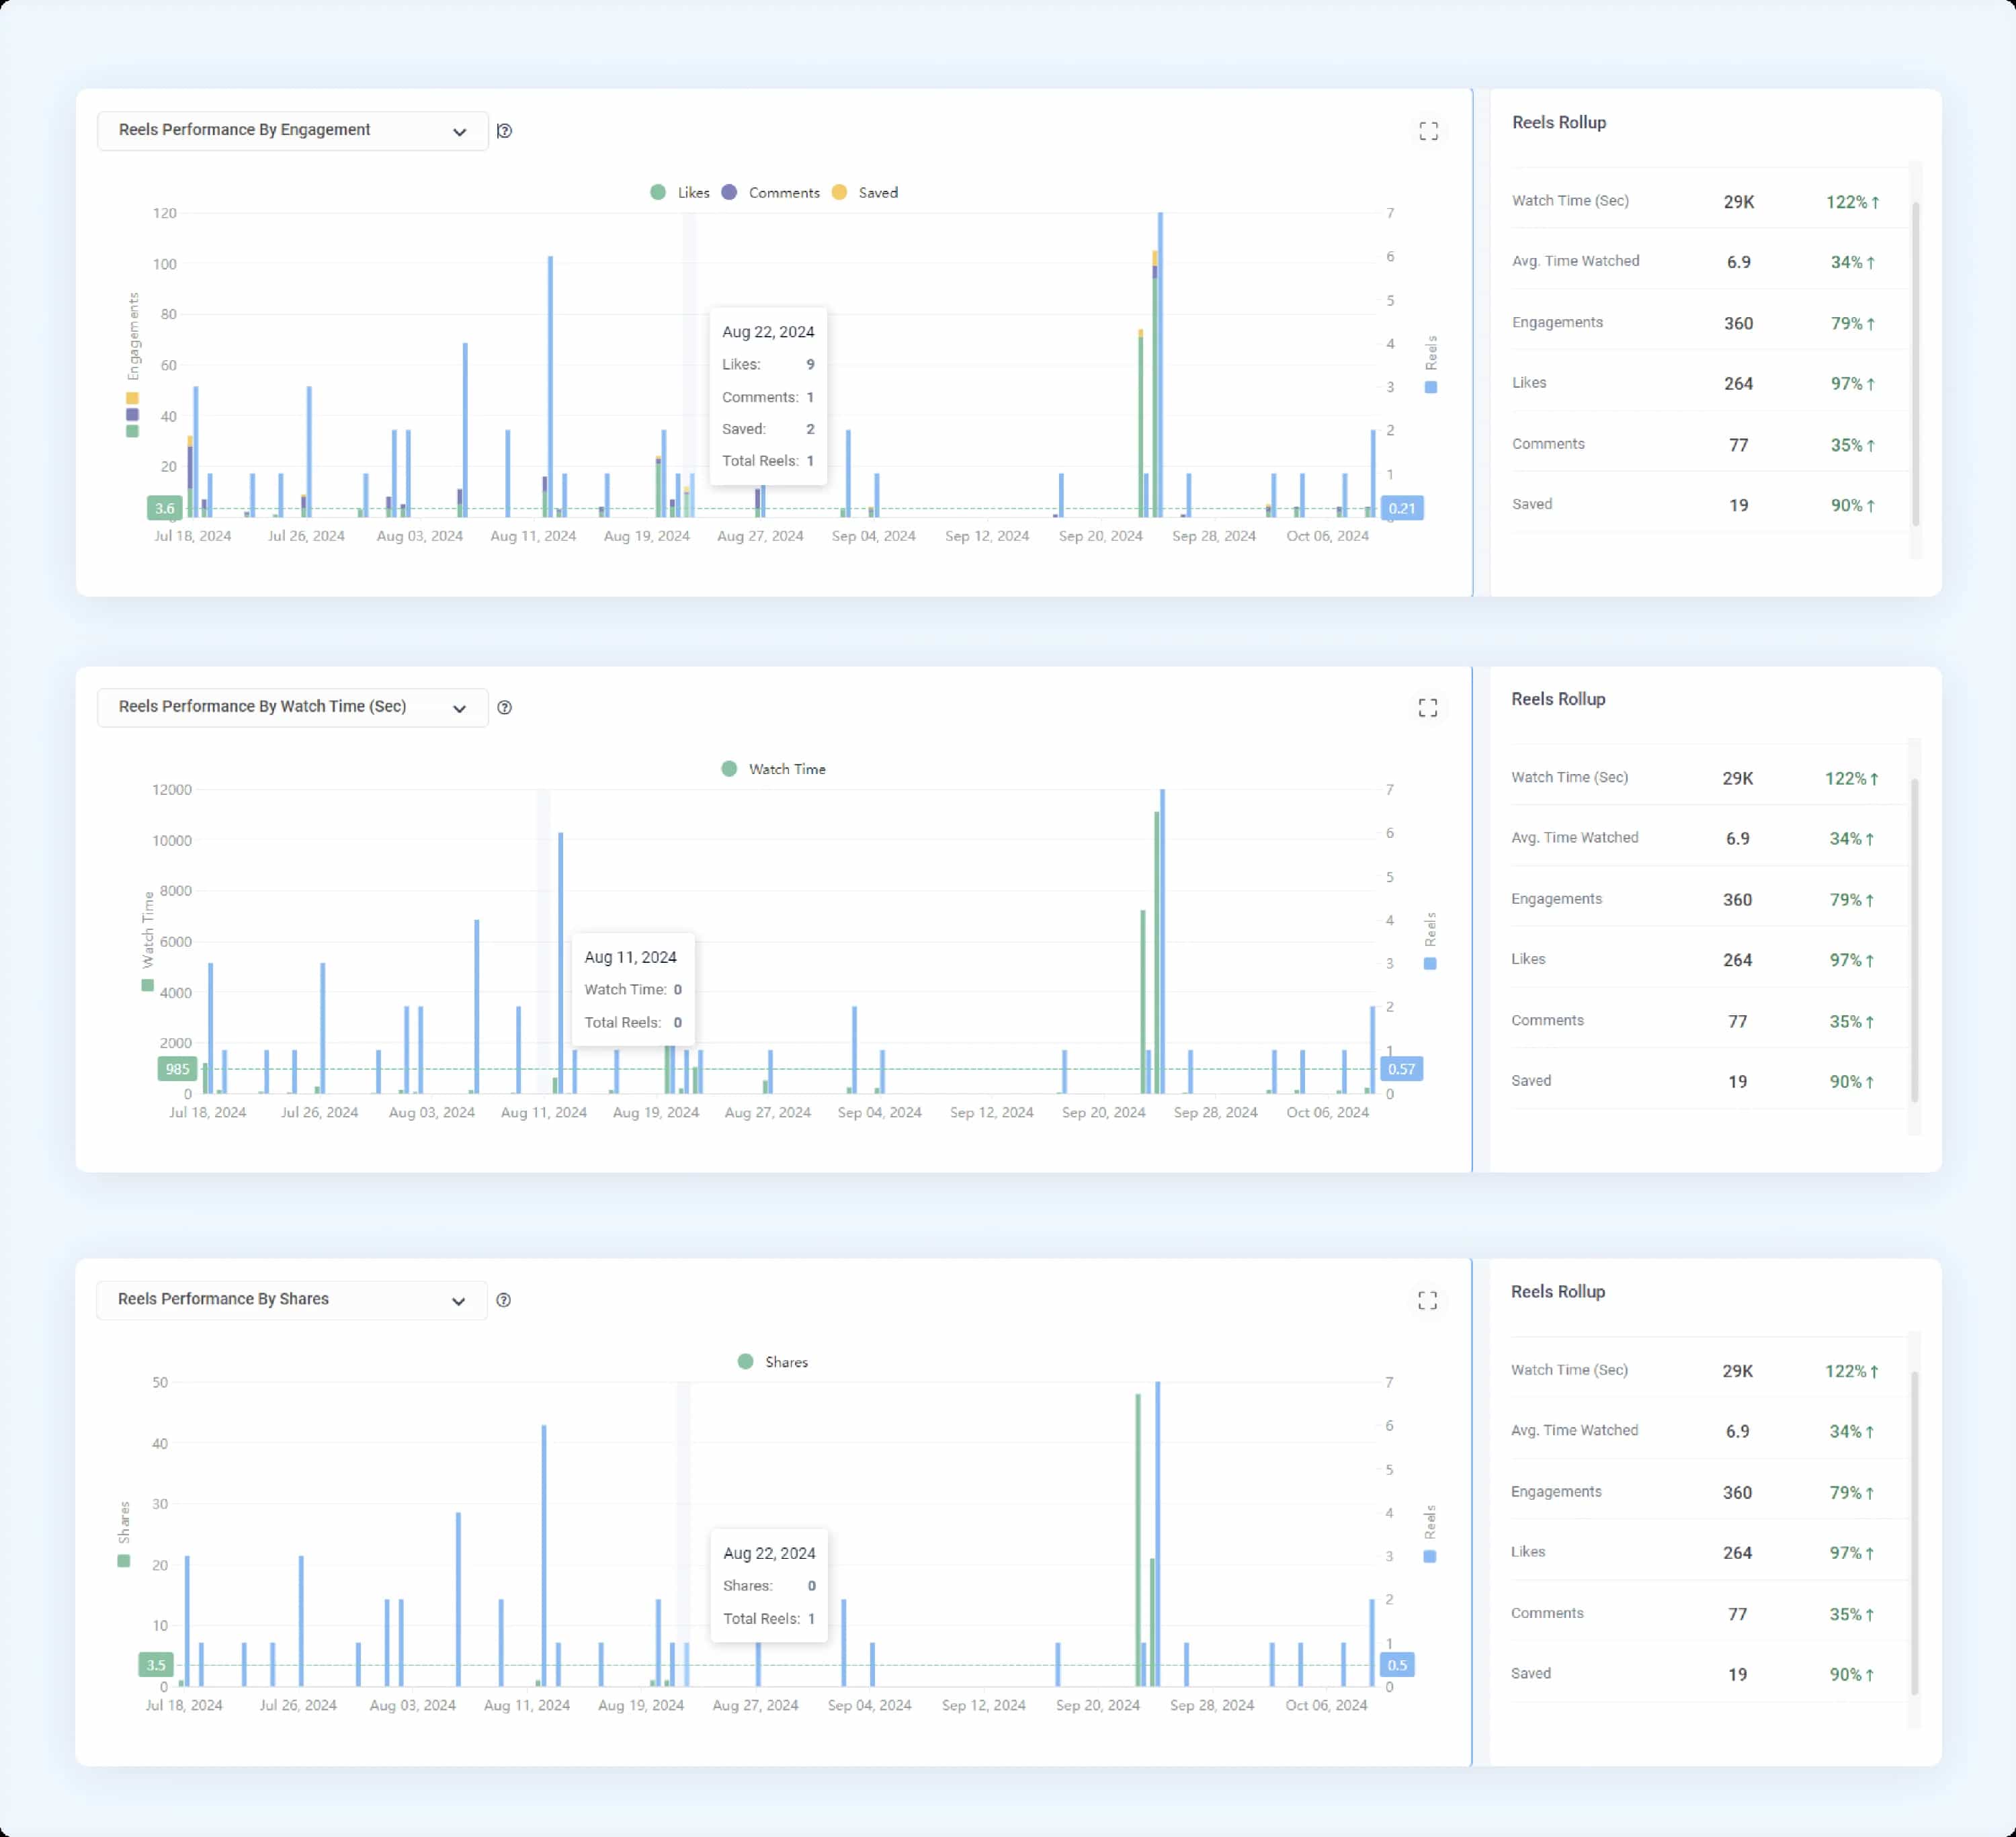Screen dimensions: 2016x1837
Task: Open help icon beside Shares dropdown
Action: pyautogui.click(x=503, y=1300)
